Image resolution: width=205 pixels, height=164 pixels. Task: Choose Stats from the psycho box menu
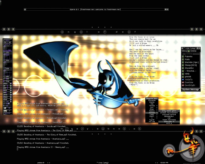[x=152, y=102]
